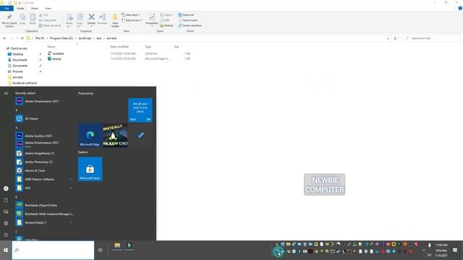Viewport: 463px width, 260px height.
Task: Sort by the Name column header
Action: tap(51, 46)
